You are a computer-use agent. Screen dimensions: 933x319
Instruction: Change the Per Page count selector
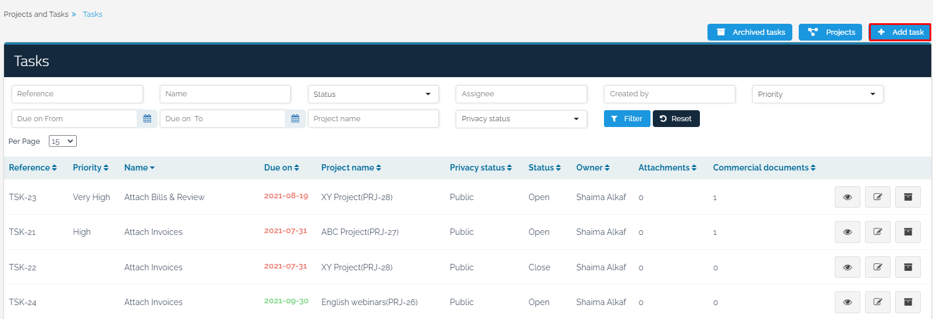click(x=63, y=142)
